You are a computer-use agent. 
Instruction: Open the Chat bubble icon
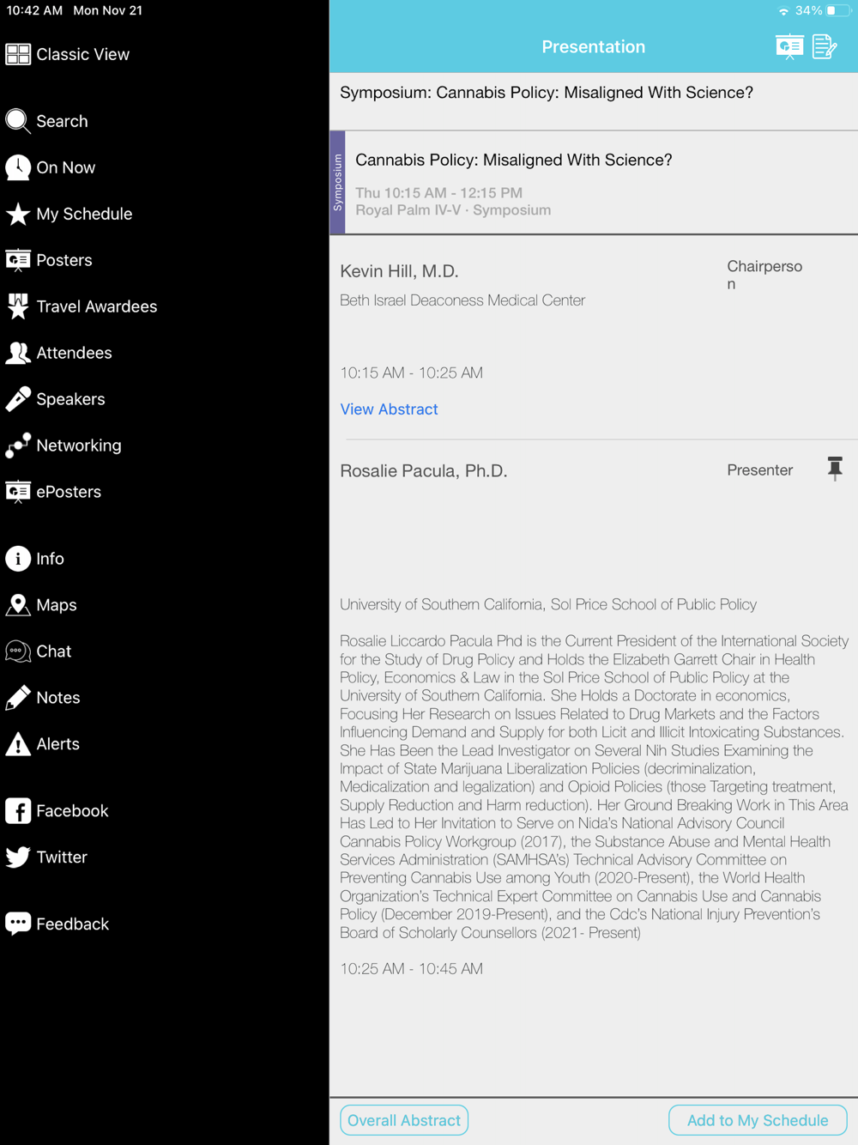(x=18, y=651)
